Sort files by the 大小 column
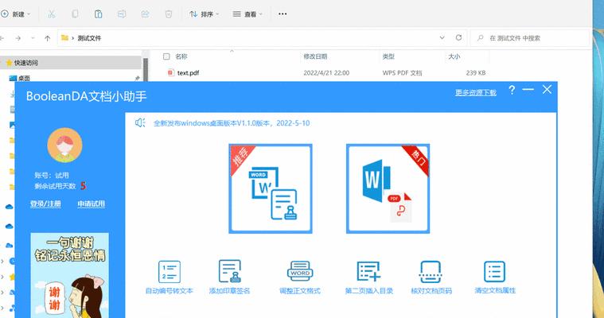Screen dimensions: 604x318 pyautogui.click(x=454, y=56)
